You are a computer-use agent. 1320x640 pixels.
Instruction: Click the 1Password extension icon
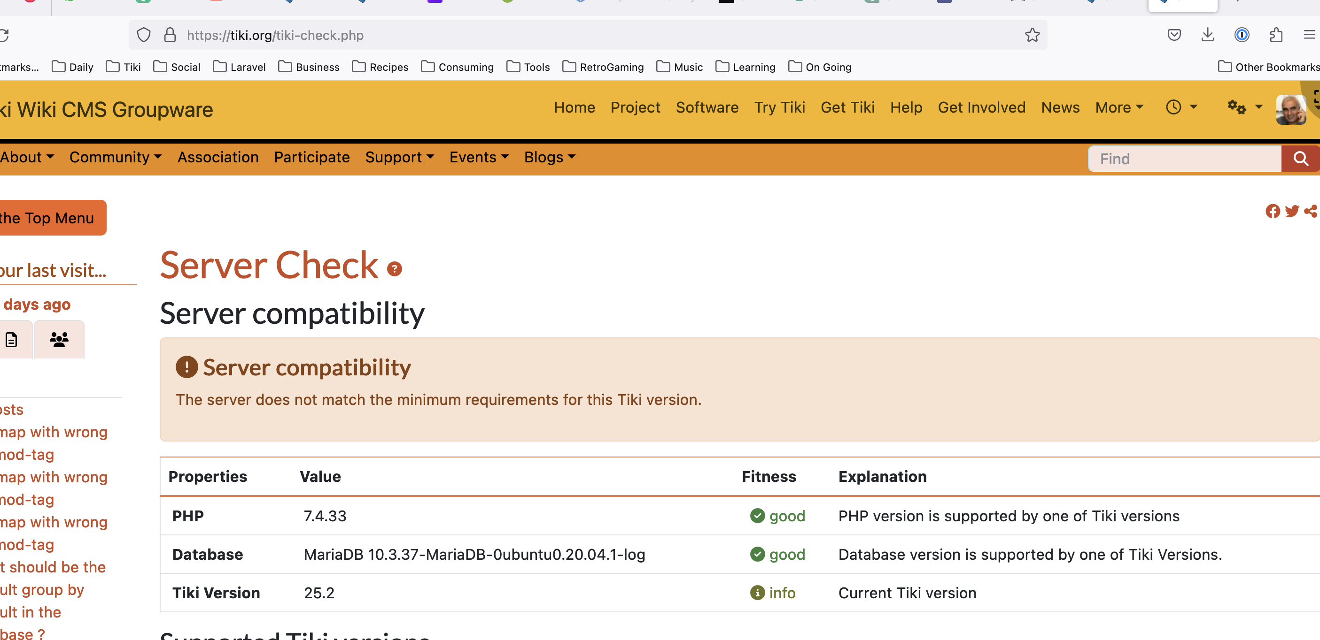pyautogui.click(x=1242, y=35)
